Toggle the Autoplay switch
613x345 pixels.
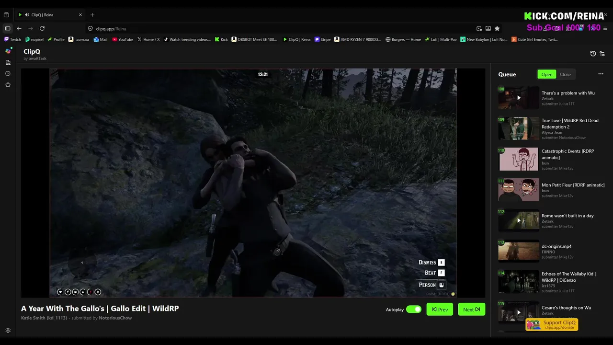pos(413,310)
